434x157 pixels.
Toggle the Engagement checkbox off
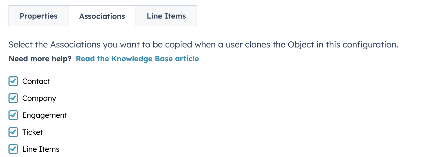(x=13, y=115)
